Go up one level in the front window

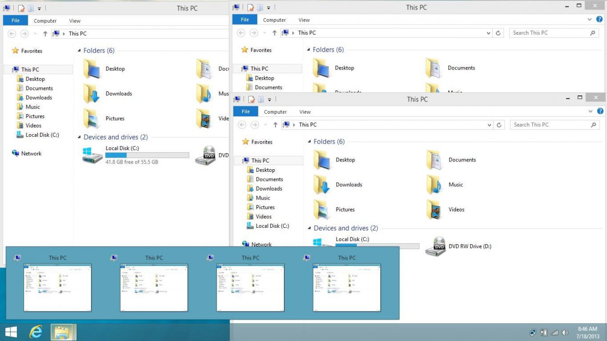point(275,125)
